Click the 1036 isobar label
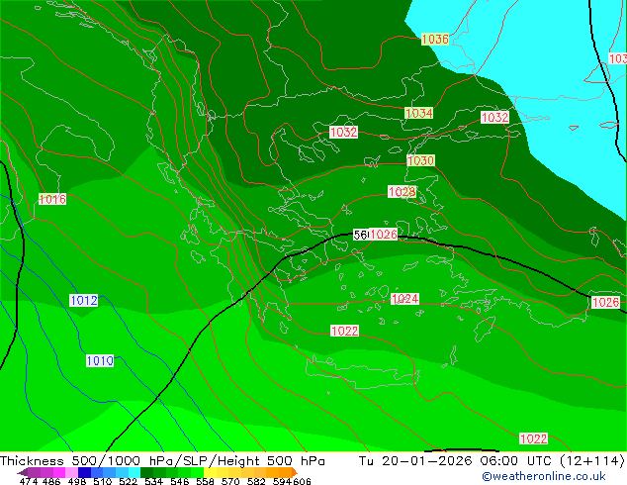627x485 pixels. point(435,39)
